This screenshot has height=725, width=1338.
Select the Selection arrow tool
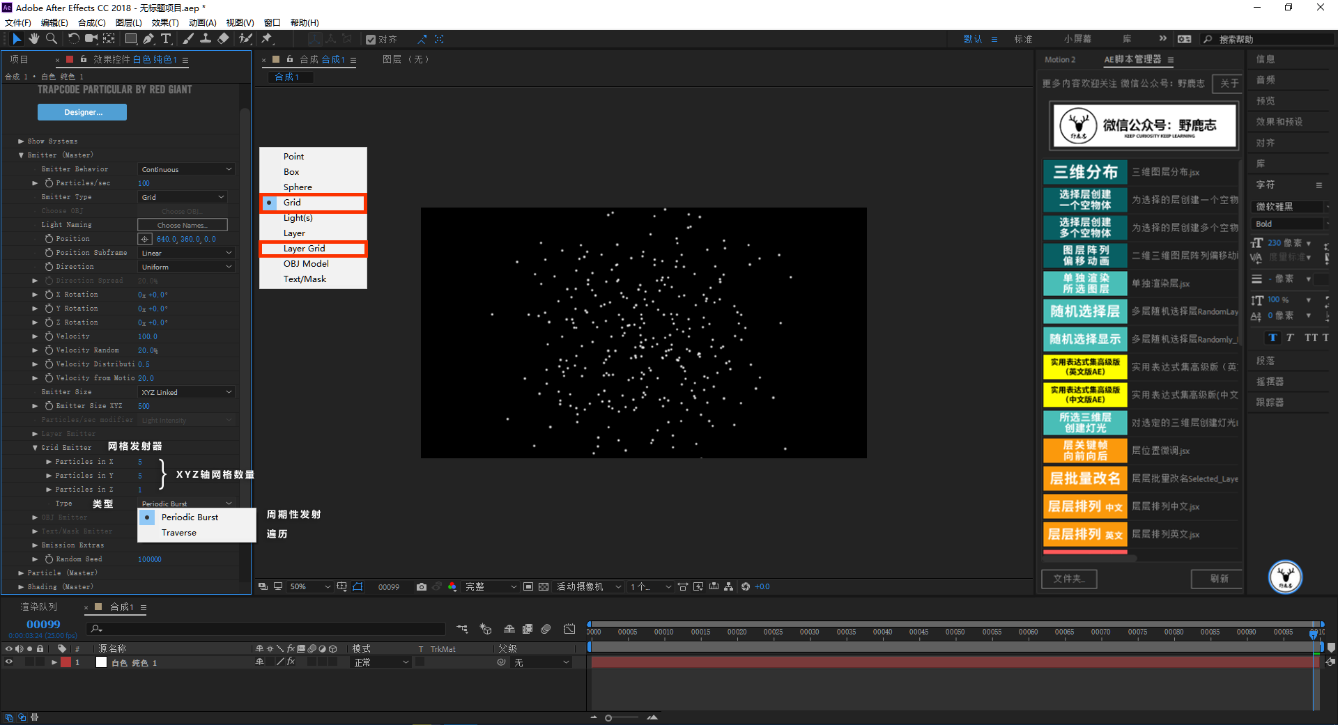tap(17, 39)
